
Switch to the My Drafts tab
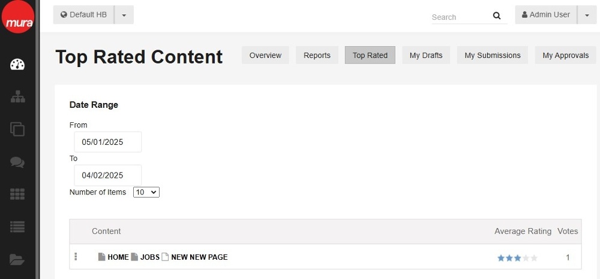click(426, 55)
